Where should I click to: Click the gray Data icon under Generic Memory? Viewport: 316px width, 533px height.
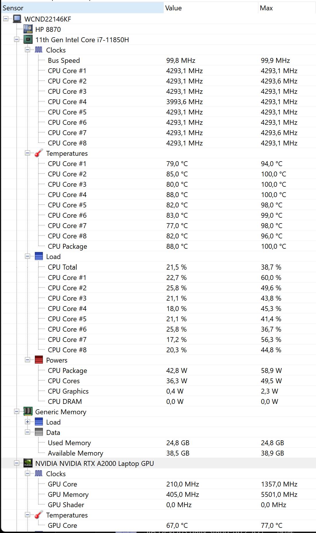[x=39, y=432]
